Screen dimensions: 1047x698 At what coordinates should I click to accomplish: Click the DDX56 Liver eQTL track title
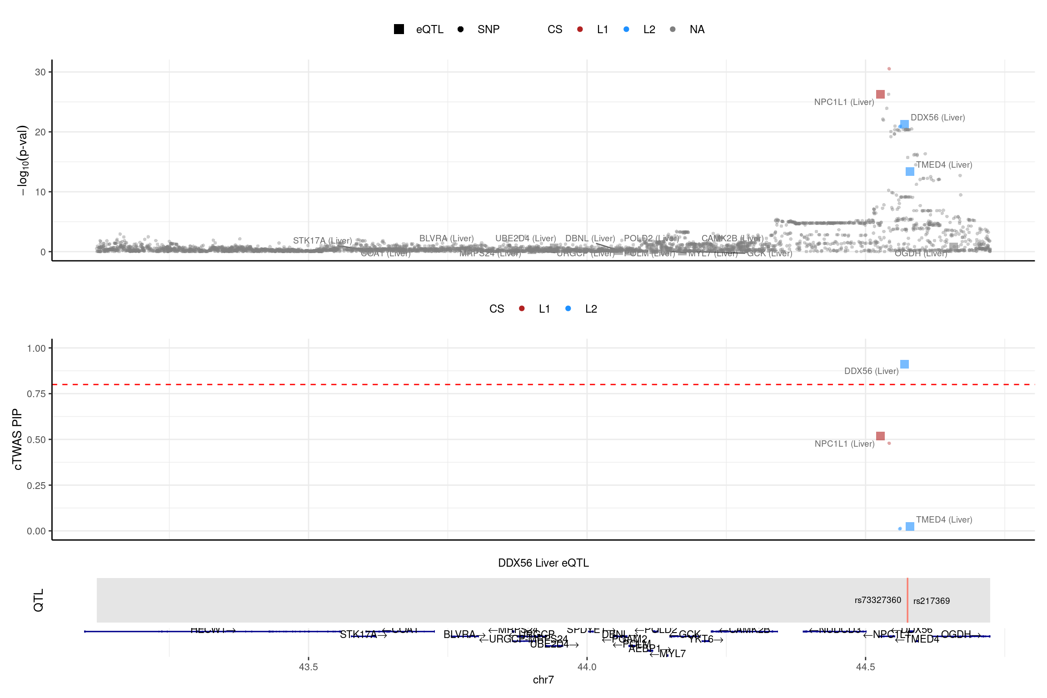point(543,563)
